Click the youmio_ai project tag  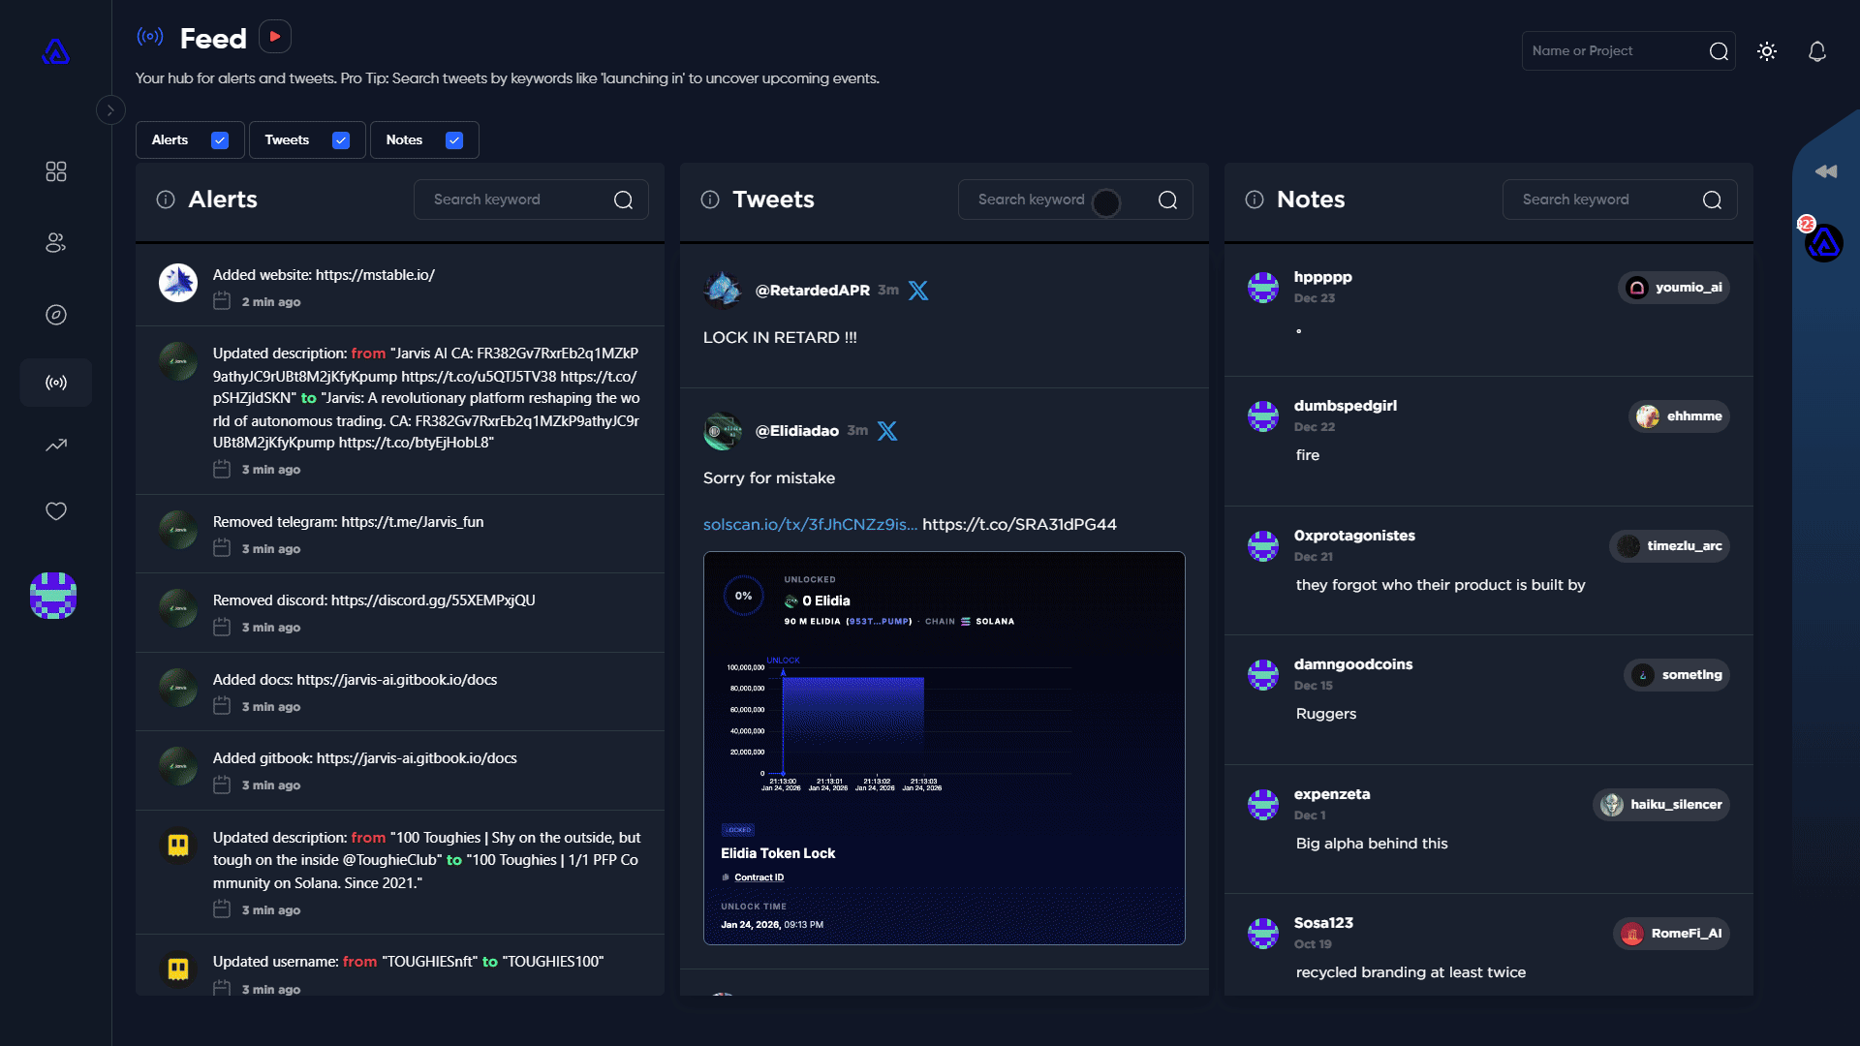(1674, 288)
